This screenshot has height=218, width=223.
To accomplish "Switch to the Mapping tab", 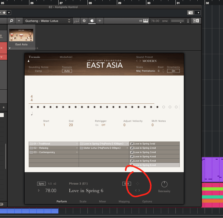I will [124, 201].
